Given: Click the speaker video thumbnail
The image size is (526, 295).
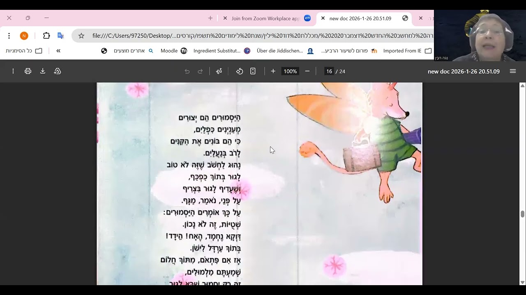Looking at the screenshot, I should click(480, 35).
